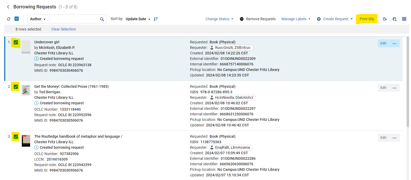Uncheck the Get the Money! row checkbox
411x180 pixels.
[x=16, y=87]
